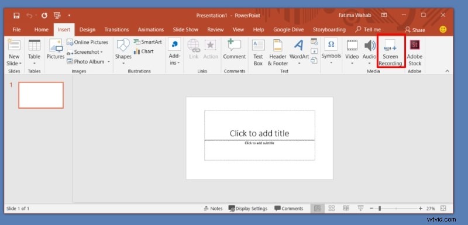The height and width of the screenshot is (225, 468).
Task: Open the Shapes gallery
Action: point(123,52)
